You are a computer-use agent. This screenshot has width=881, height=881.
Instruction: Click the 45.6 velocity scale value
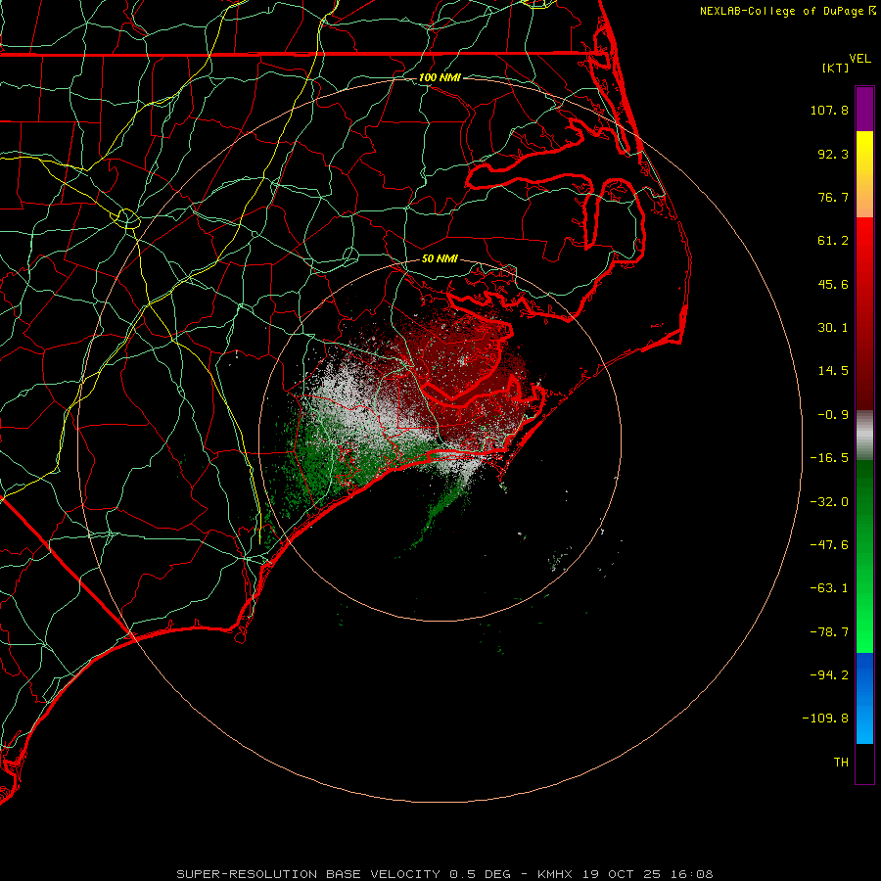(833, 284)
